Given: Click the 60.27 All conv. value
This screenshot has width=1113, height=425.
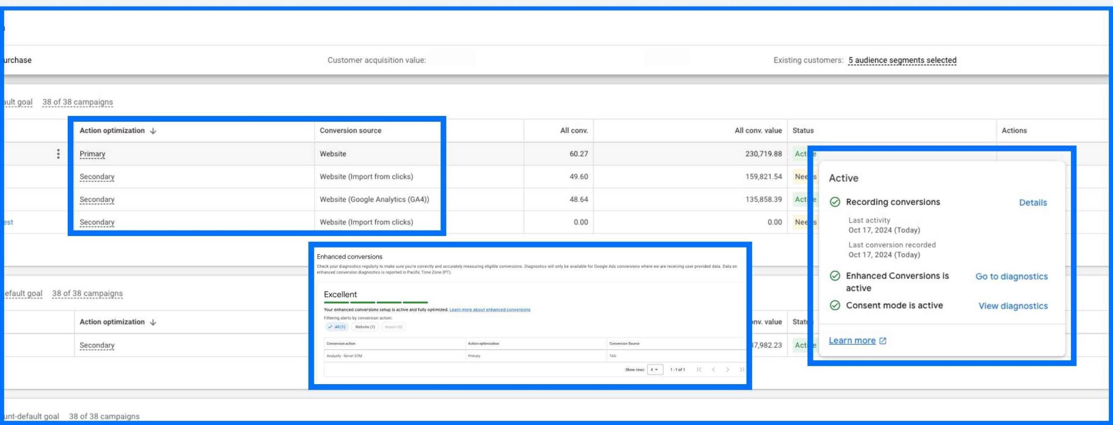Looking at the screenshot, I should (x=579, y=154).
